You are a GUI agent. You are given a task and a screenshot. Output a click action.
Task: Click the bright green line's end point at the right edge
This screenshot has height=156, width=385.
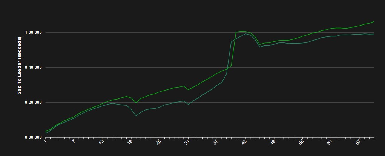374,21
